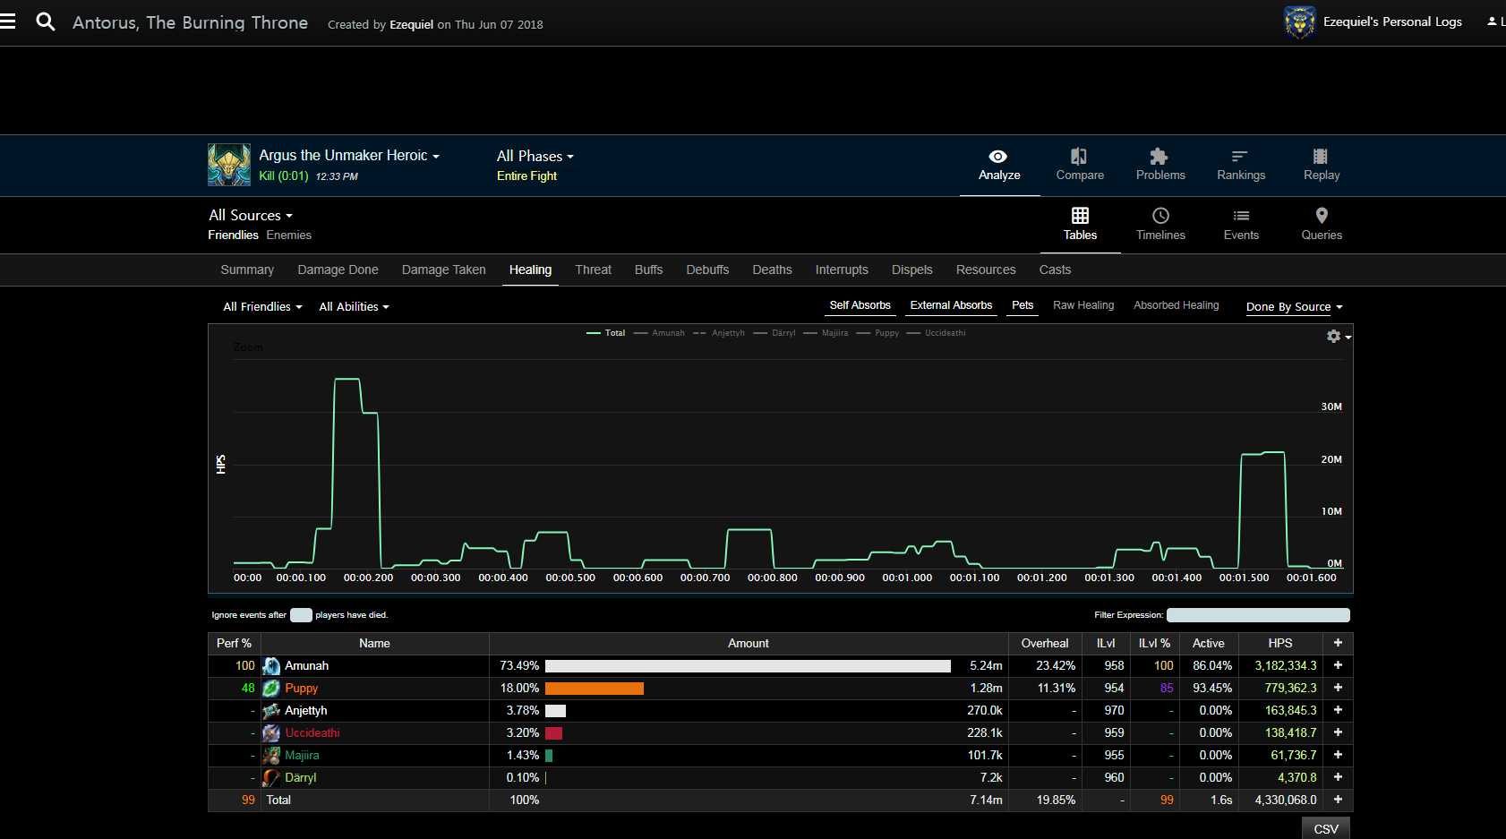Toggle the Self Absorbs option

[x=860, y=305]
